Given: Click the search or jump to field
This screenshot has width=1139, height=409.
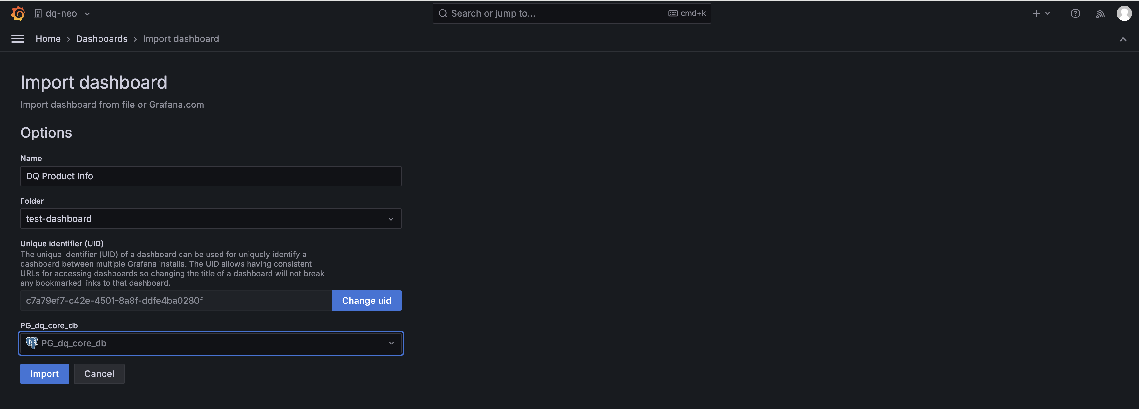Looking at the screenshot, I should [x=571, y=13].
